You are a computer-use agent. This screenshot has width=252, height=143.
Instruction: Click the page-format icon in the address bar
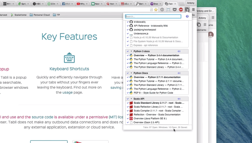point(151,10)
